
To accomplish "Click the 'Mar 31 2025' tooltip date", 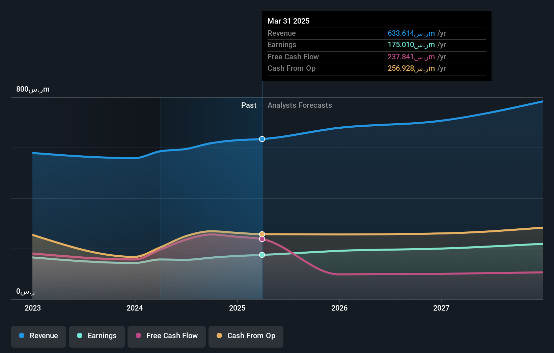I will [x=288, y=21].
